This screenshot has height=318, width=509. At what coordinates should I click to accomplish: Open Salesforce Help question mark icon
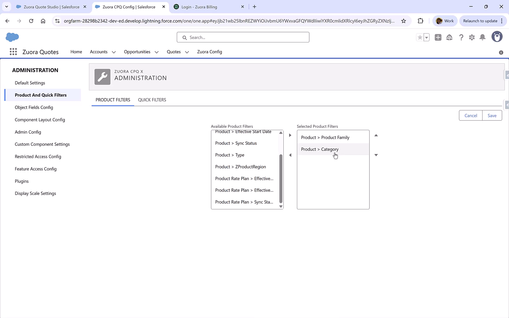[x=461, y=37]
